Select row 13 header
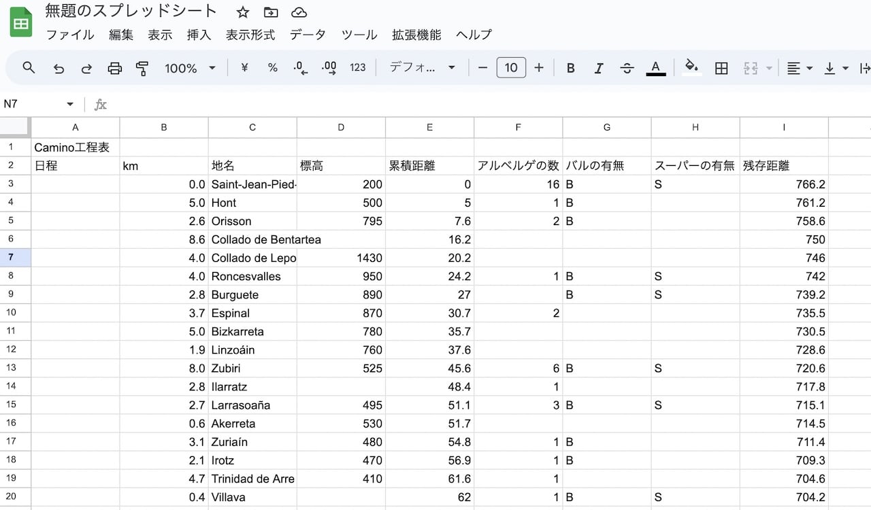871x510 pixels. tap(16, 368)
